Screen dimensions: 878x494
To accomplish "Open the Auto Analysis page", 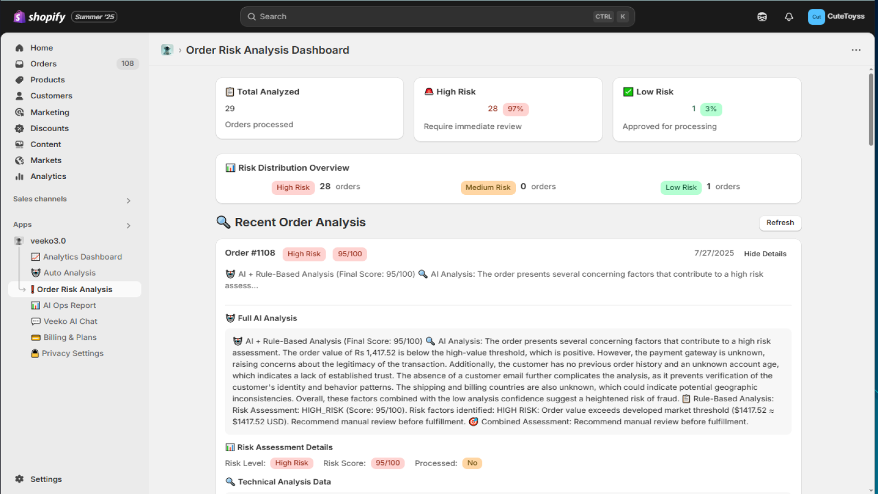I will pyautogui.click(x=70, y=272).
